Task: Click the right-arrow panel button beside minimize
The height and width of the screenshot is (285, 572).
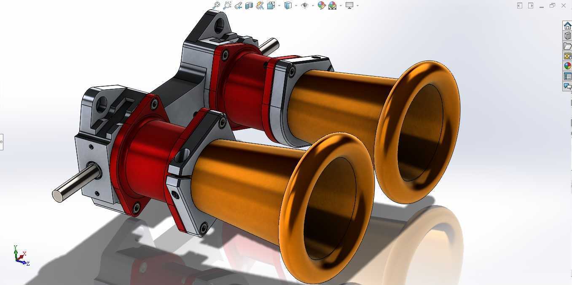Action: click(x=531, y=5)
